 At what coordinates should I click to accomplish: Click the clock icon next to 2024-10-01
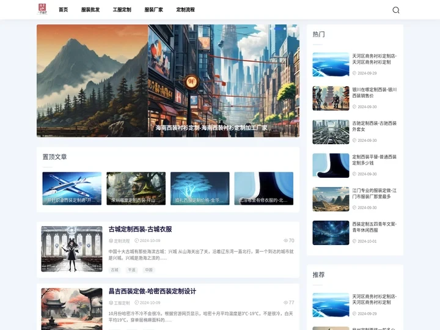click(354, 241)
